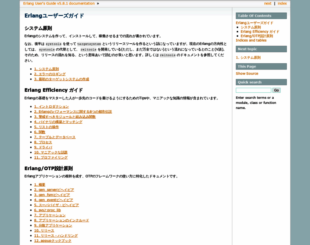The height and width of the screenshot is (245, 310).
Task: Open 11. リリース・ハンドリング
Action: coord(56,236)
